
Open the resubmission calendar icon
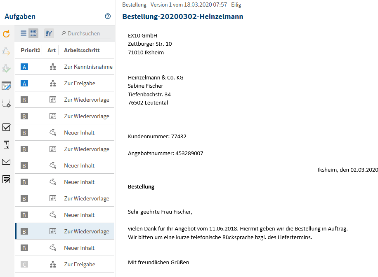click(x=6, y=86)
